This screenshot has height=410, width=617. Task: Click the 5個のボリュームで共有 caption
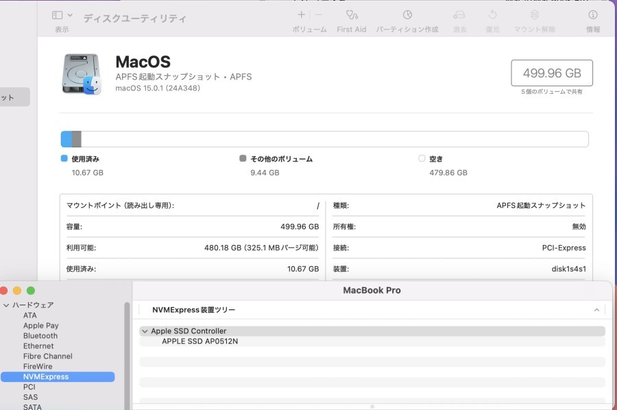coord(552,92)
